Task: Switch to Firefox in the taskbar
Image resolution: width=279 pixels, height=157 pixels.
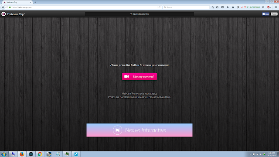Action: click(x=22, y=154)
